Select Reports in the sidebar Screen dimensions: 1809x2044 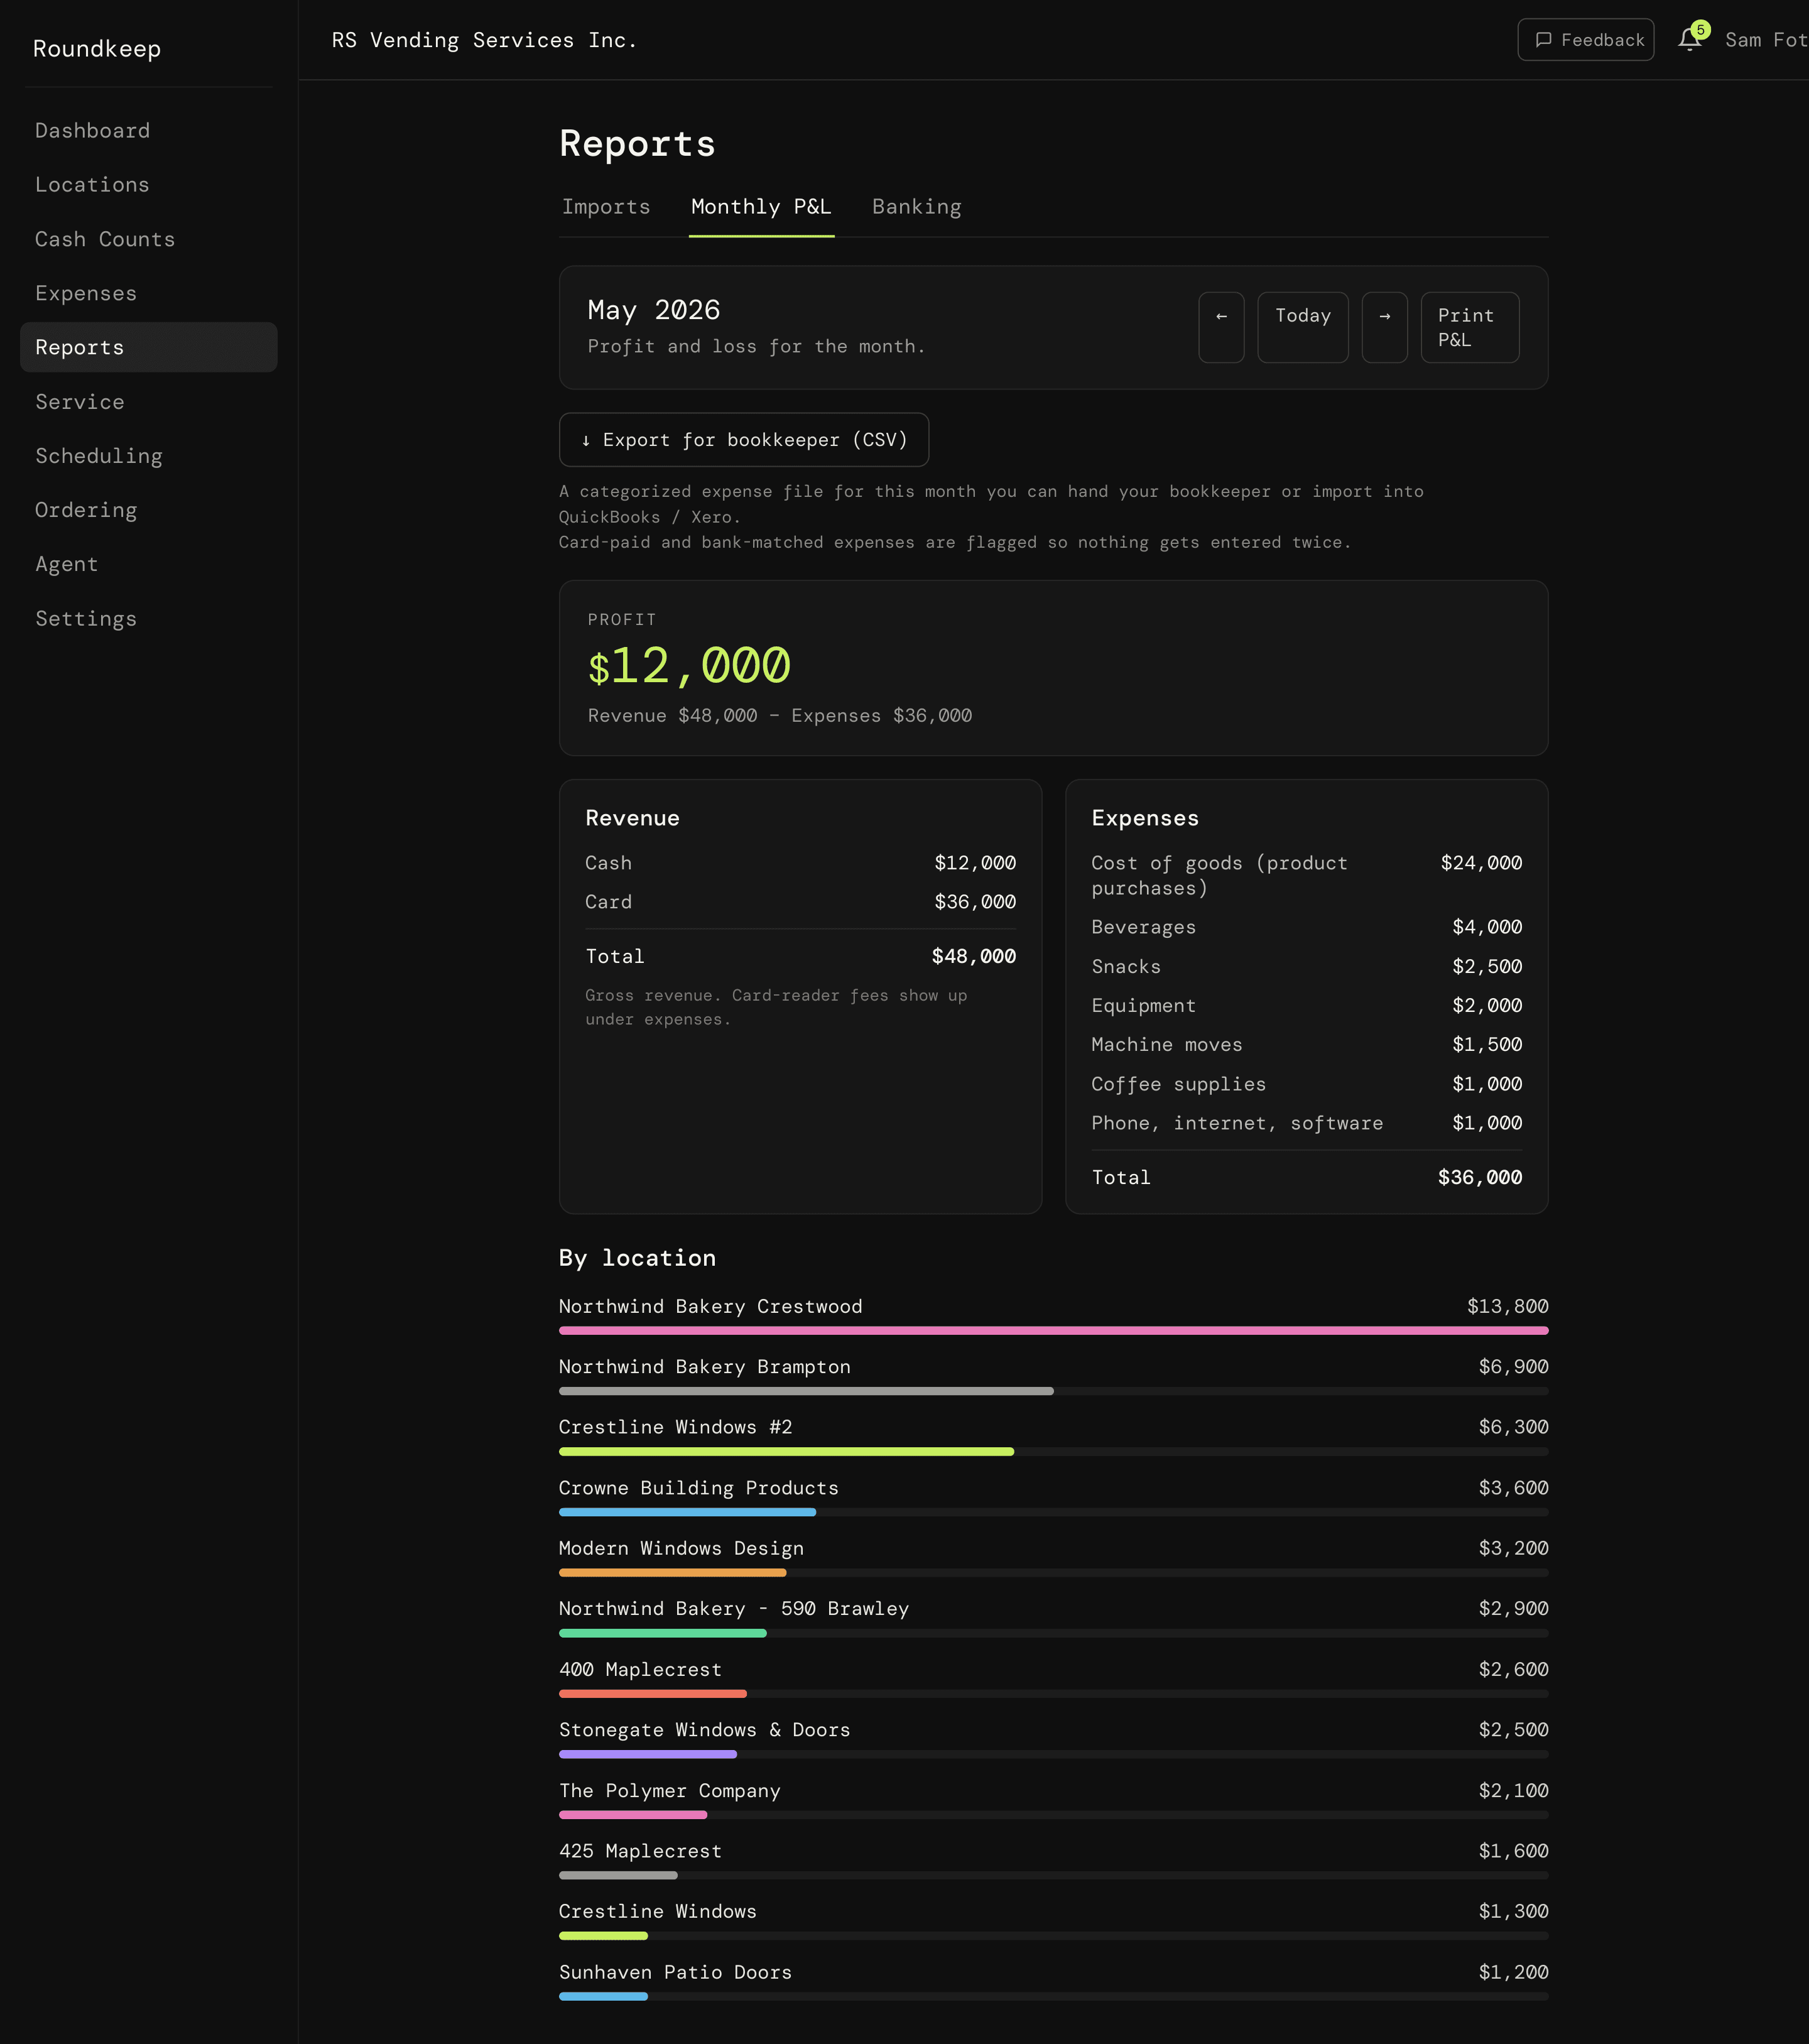[149, 347]
